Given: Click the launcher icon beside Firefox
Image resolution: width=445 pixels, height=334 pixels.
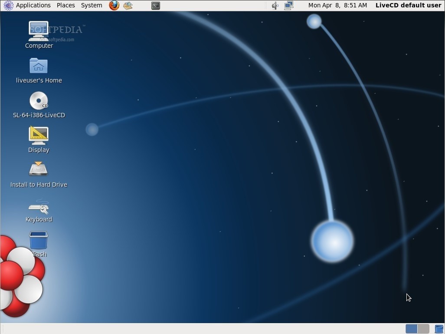Looking at the screenshot, I should pos(128,5).
